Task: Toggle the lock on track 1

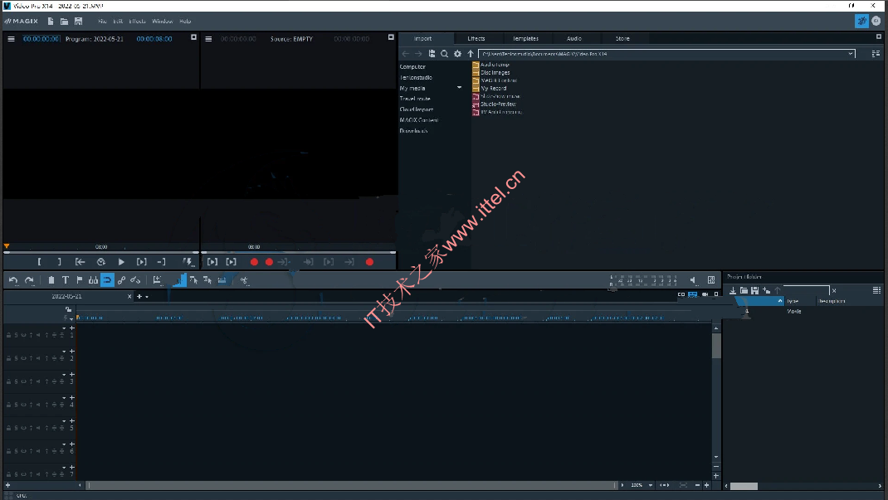Action: tap(8, 335)
